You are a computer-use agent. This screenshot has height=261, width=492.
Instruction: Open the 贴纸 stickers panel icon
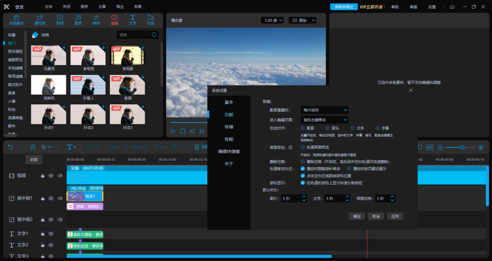coord(60,20)
